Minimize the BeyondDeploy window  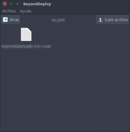(x=11, y=4)
